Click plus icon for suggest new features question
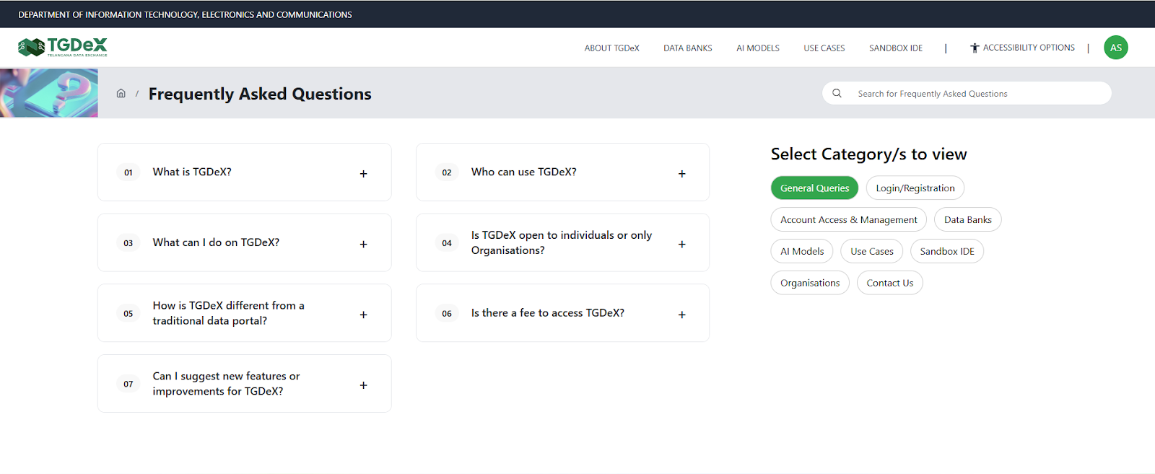Image resolution: width=1155 pixels, height=474 pixels. click(363, 385)
